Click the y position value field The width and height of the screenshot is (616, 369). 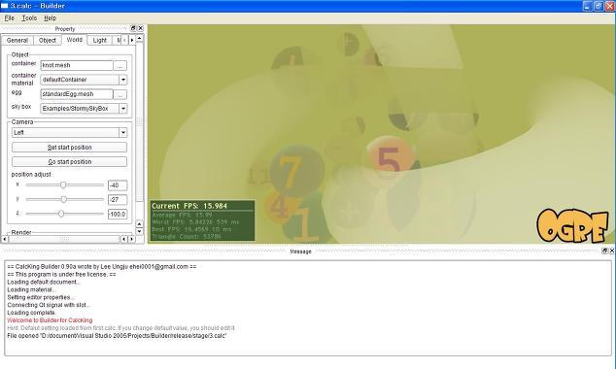118,199
